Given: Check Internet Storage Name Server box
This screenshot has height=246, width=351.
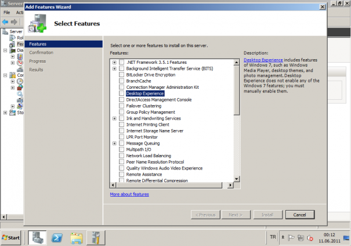Looking at the screenshot, I should (x=122, y=131).
